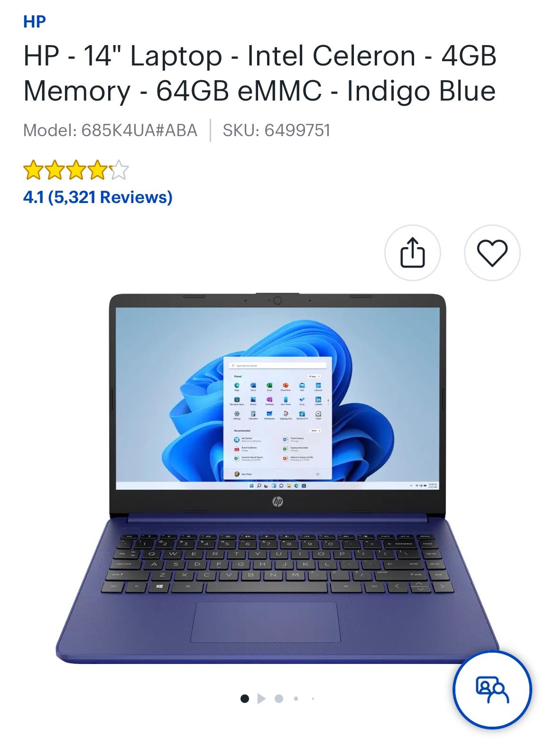
Task: Click the SKU 6499751 text
Action: tap(277, 130)
